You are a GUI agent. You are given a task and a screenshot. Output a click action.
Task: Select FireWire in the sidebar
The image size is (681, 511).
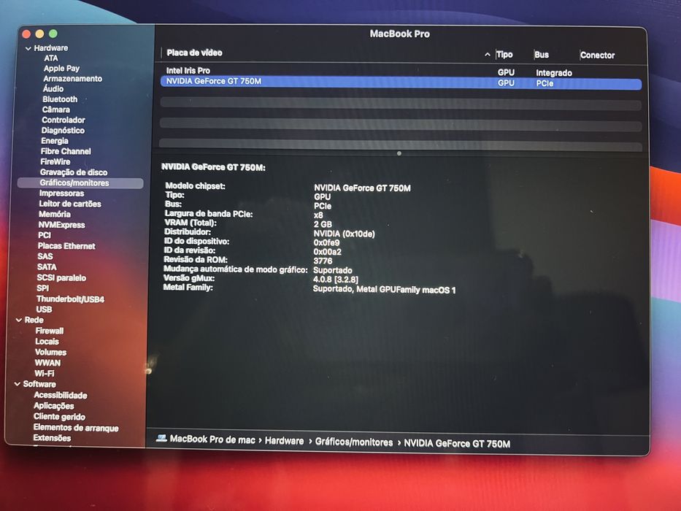(x=55, y=162)
